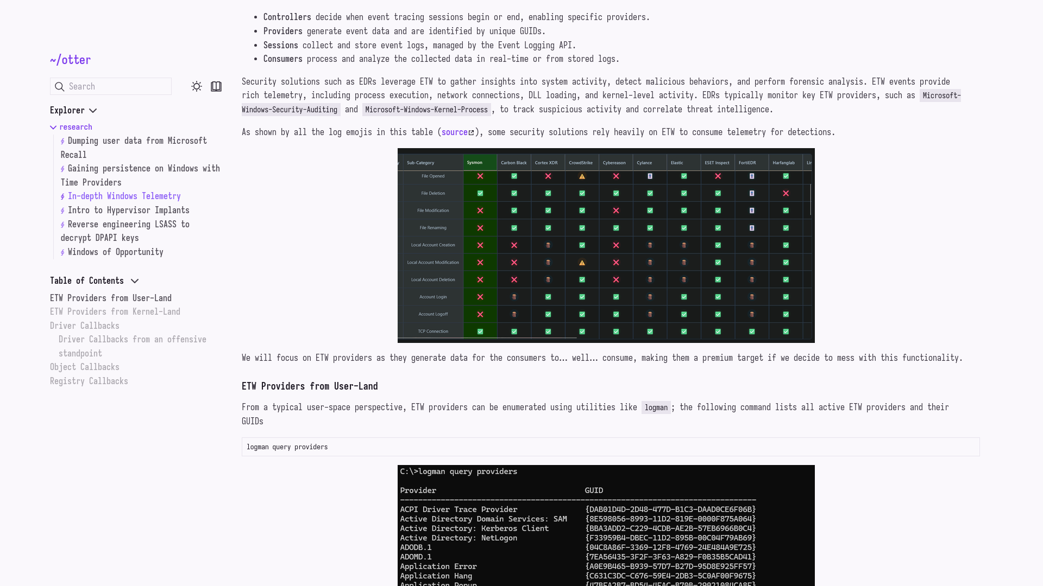Click the logman query providers code block
1043x586 pixels.
(611, 447)
